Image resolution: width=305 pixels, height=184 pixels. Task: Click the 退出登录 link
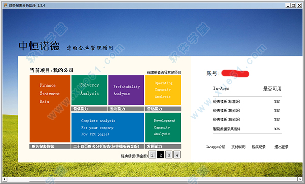pos(281,147)
